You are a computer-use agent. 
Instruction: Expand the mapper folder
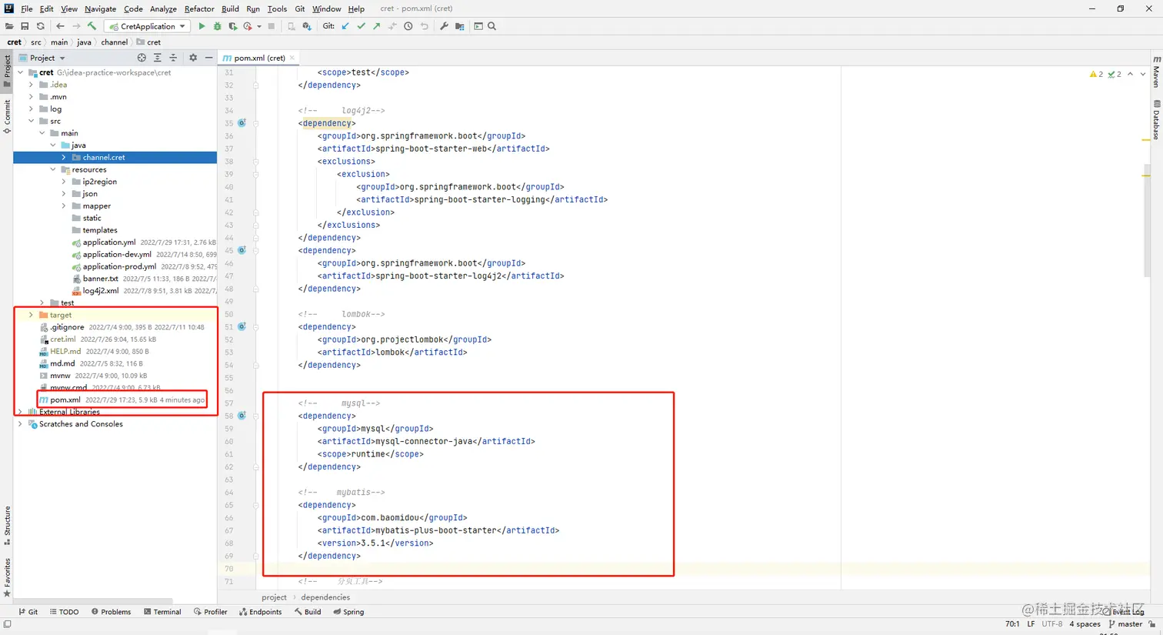[64, 206]
